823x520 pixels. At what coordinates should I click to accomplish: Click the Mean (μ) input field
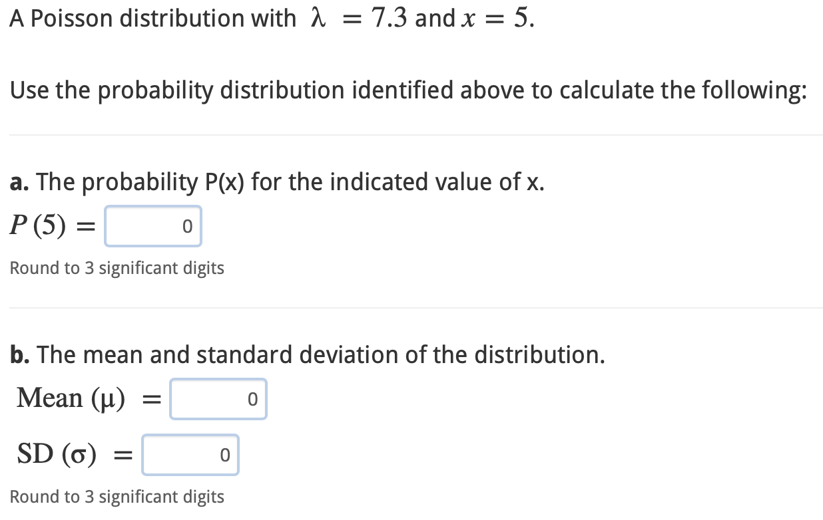(x=218, y=399)
